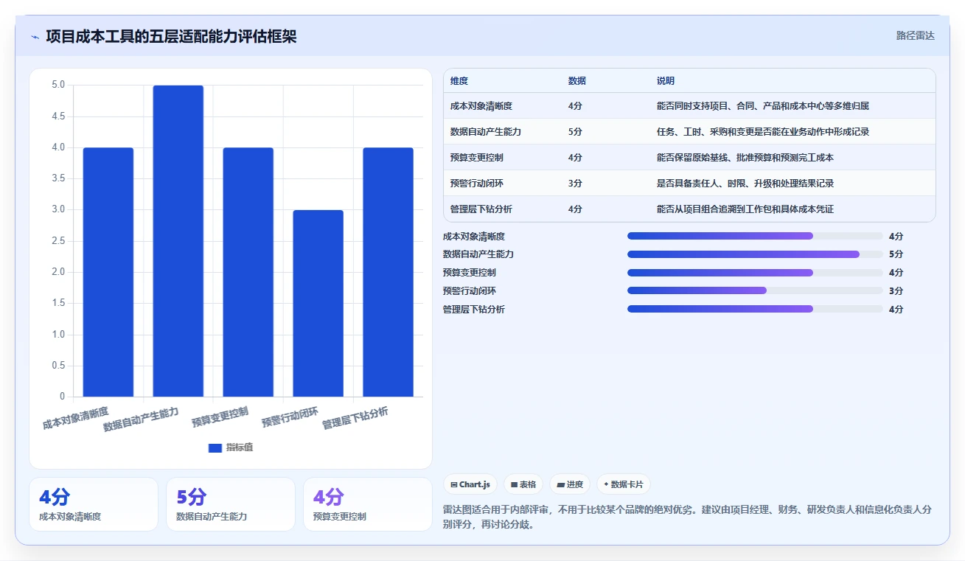Click the 数据自动产生能力 progress bar
Image resolution: width=965 pixels, height=561 pixels.
pos(755,254)
